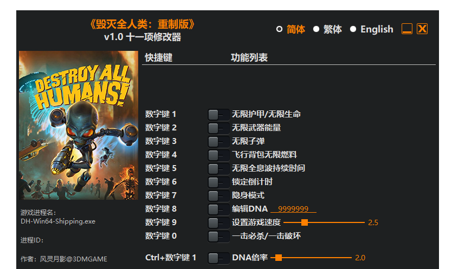Screen dimensions: 452x269
Task: Toggle 飞行背包无限燃料 switch
Action: coord(218,155)
